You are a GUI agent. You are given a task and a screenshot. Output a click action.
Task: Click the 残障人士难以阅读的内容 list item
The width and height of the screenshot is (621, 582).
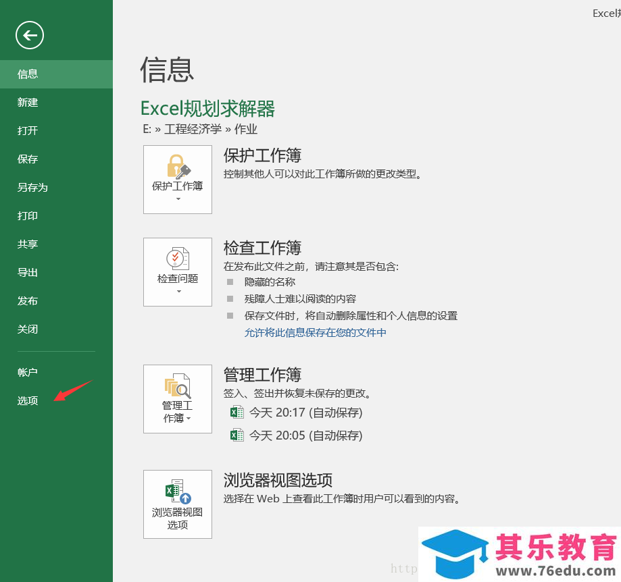point(300,298)
